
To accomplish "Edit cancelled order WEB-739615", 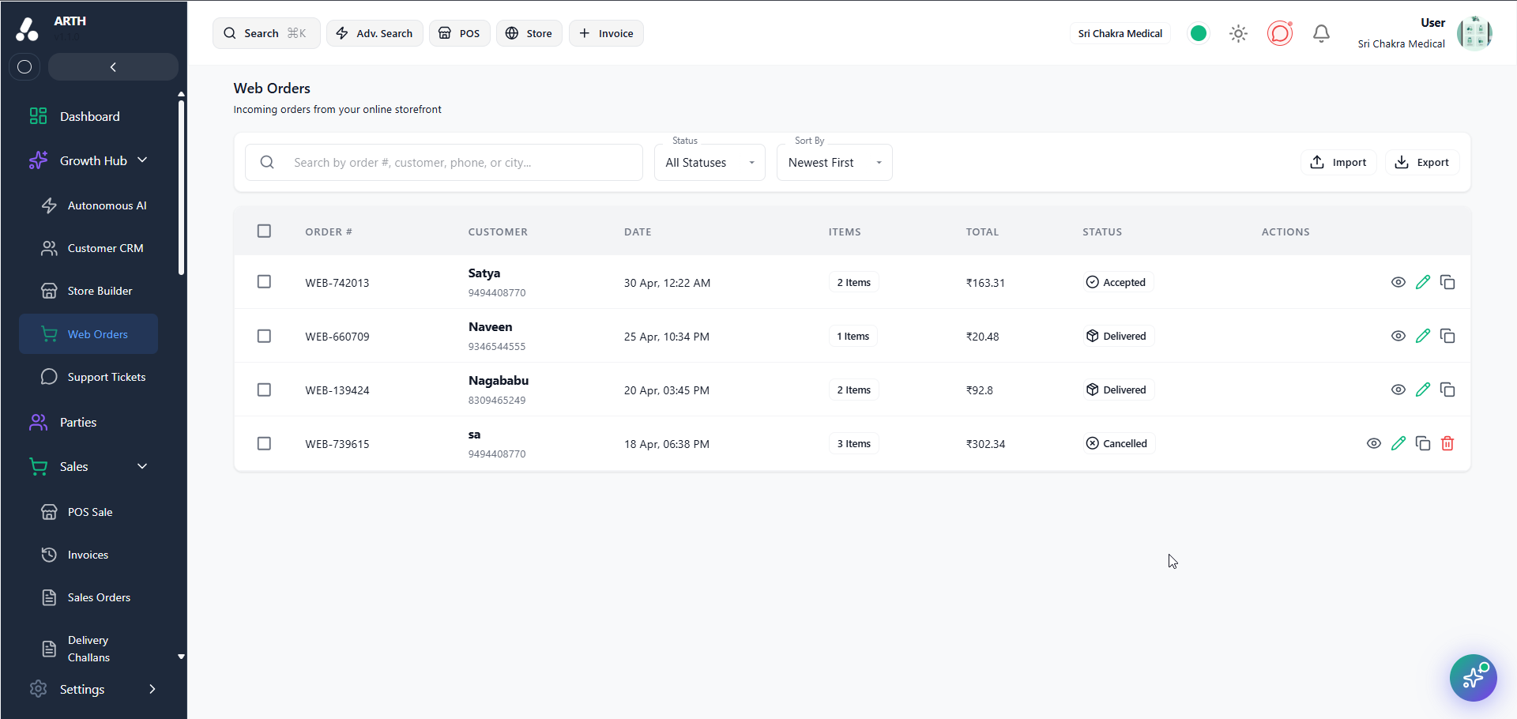I will coord(1398,443).
